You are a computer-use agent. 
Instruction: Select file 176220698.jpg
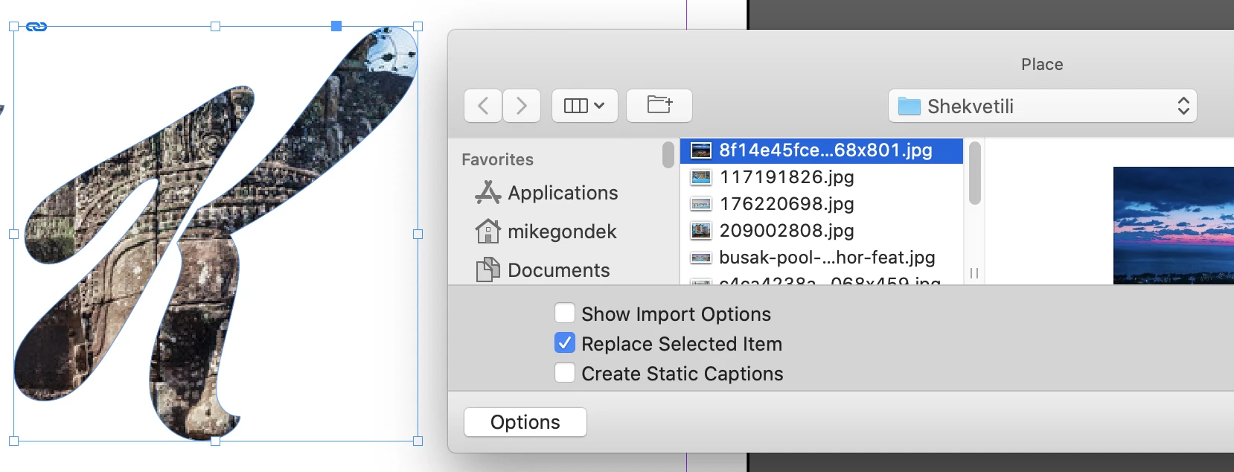(822, 204)
